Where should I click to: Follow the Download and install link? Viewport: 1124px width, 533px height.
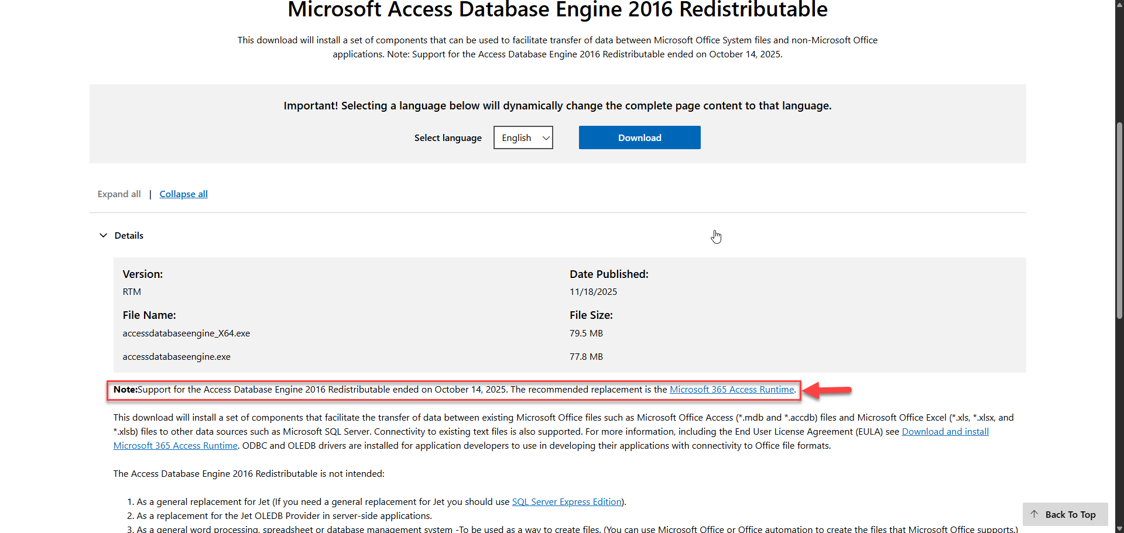tap(945, 432)
